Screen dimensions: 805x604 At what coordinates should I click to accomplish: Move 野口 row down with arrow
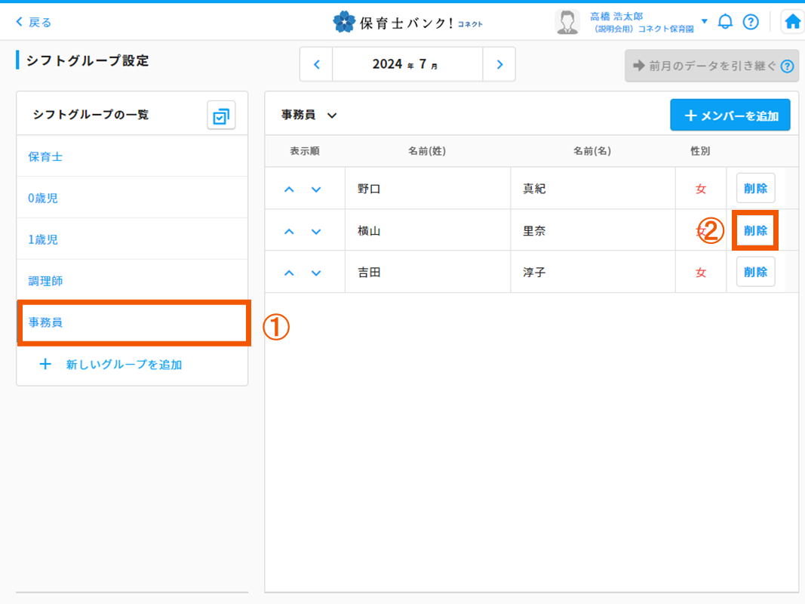pos(316,190)
